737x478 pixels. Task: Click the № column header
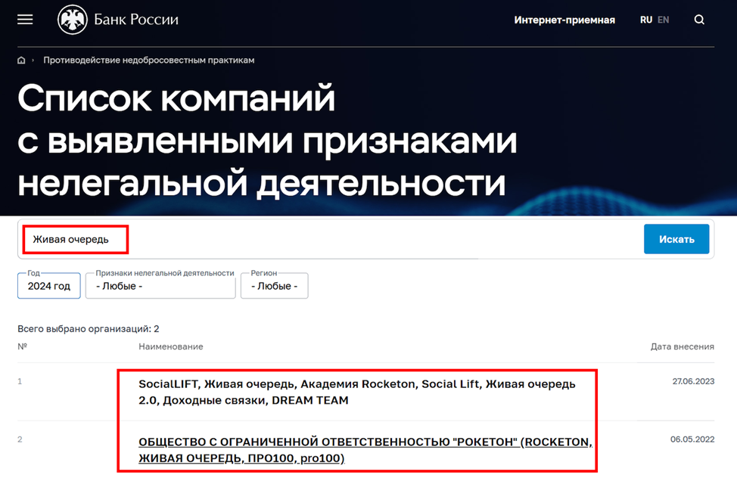pos(23,346)
